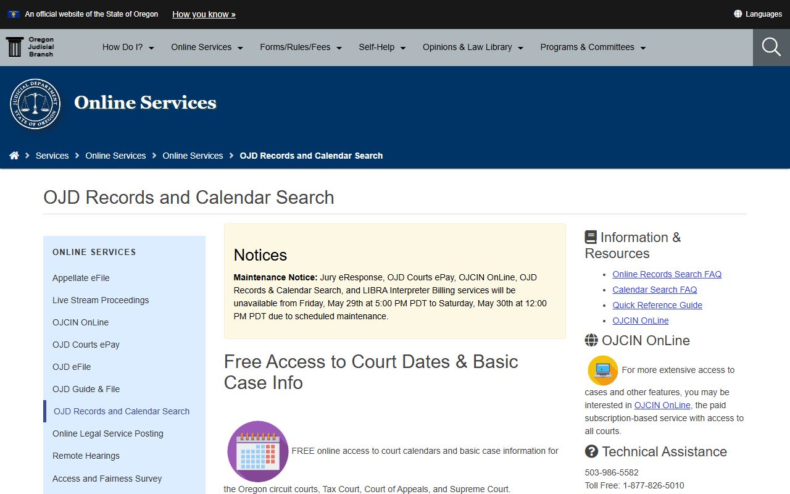Click the Judicial Department state seal

35,104
